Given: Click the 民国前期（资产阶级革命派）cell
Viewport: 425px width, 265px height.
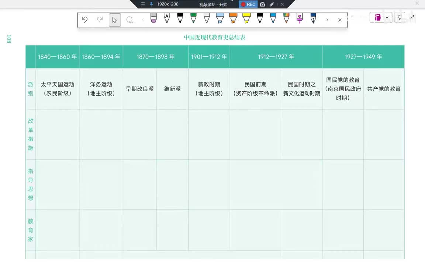Looking at the screenshot, I should click(x=255, y=89).
